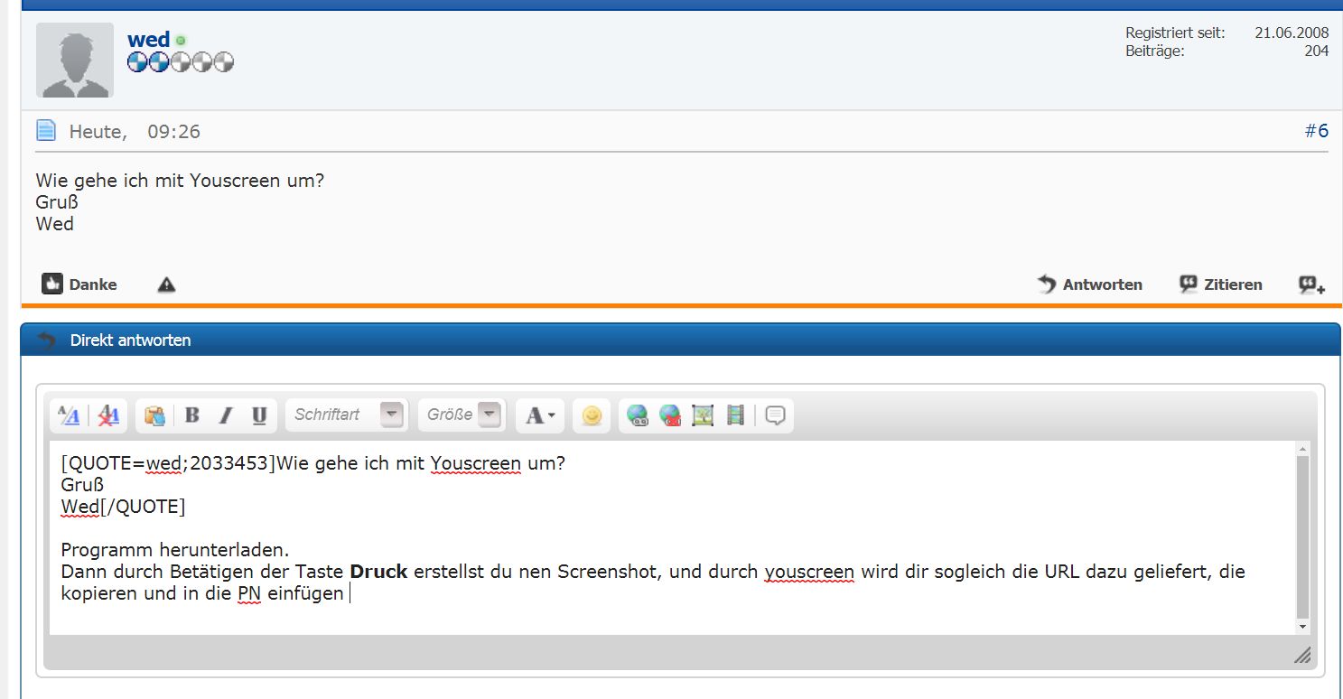Insert an image via picture icon
The image size is (1343, 699).
703,415
